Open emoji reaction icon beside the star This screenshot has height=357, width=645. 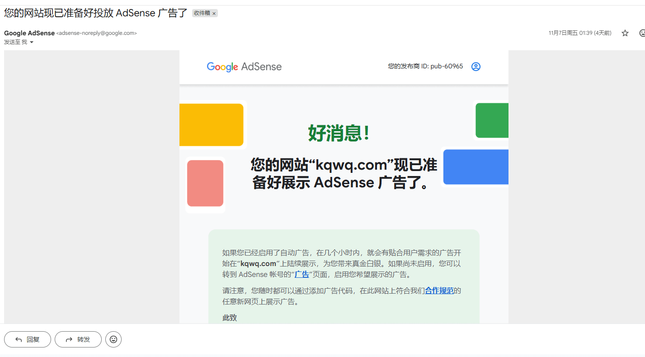pos(642,33)
